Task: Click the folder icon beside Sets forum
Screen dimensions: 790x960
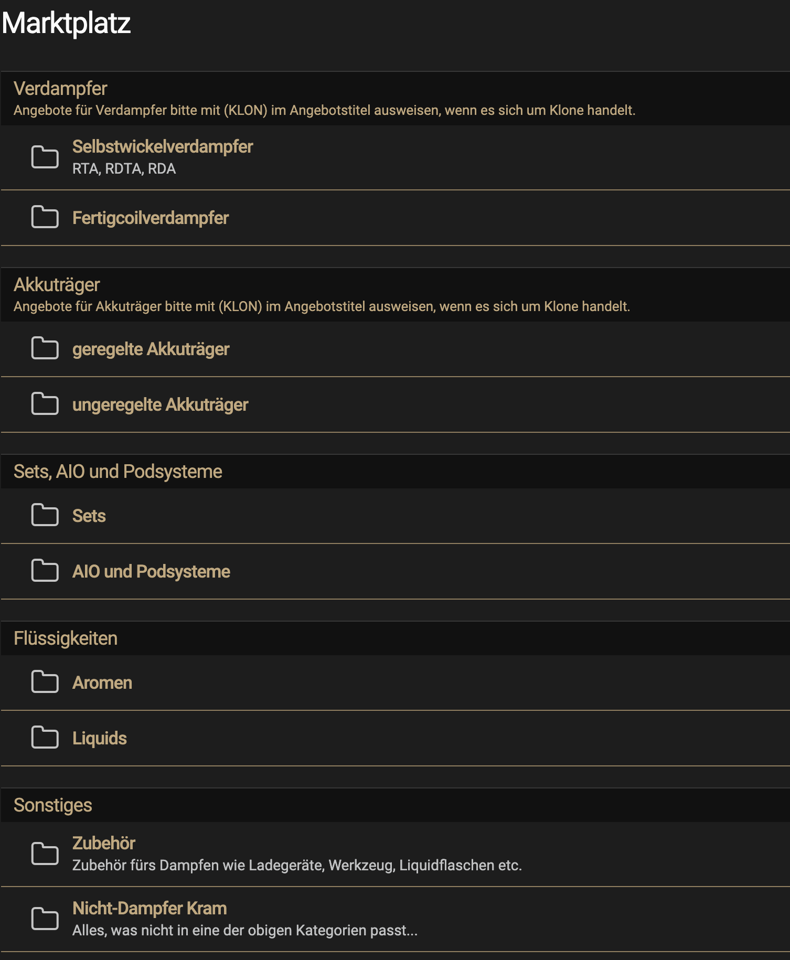Action: coord(45,515)
